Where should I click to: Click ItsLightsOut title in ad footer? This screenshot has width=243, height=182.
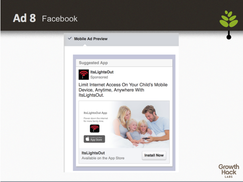coord(93,153)
